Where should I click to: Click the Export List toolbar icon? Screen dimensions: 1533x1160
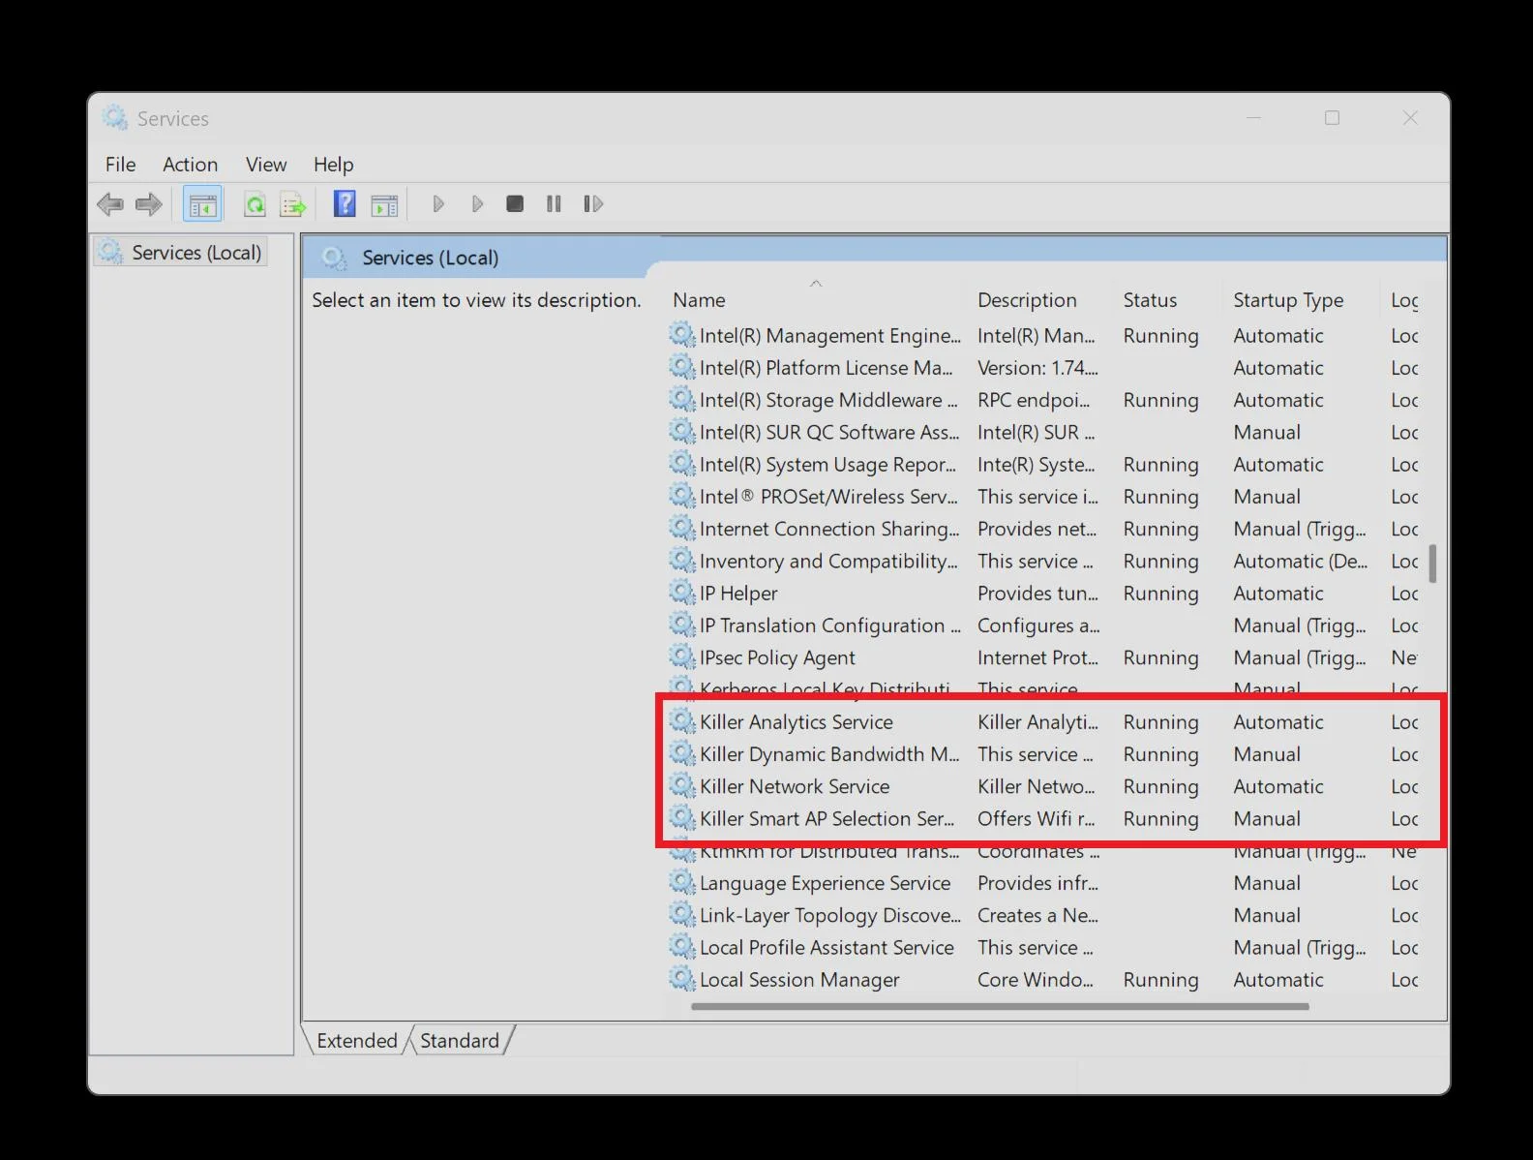(292, 204)
